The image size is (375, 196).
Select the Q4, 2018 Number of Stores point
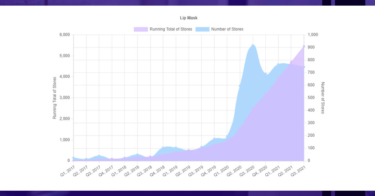[163, 148]
